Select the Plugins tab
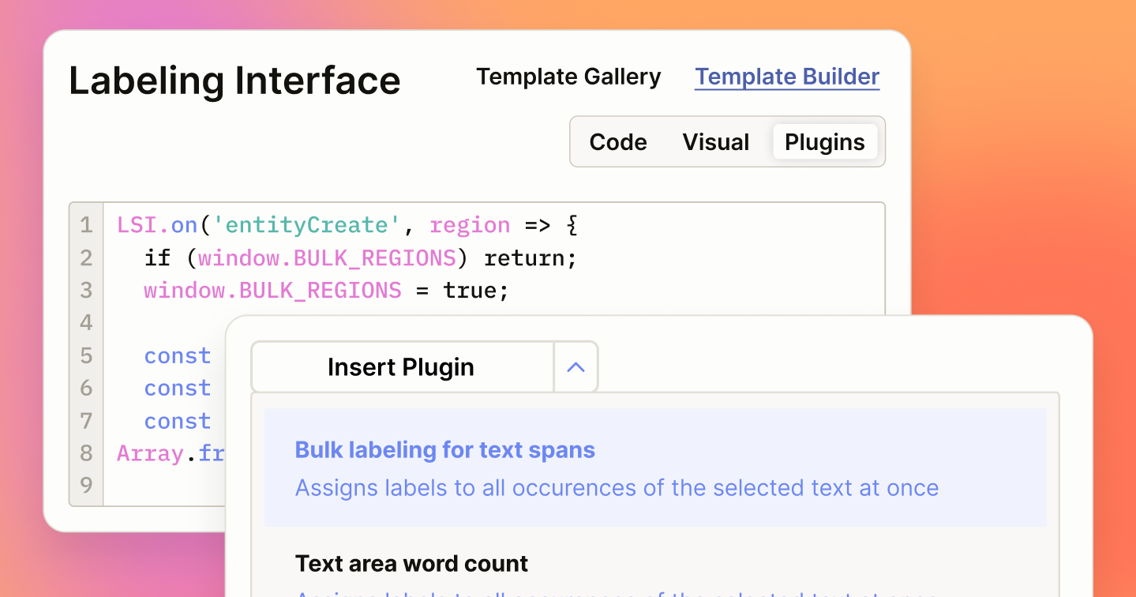Screen dimensions: 1136x597 (824, 142)
